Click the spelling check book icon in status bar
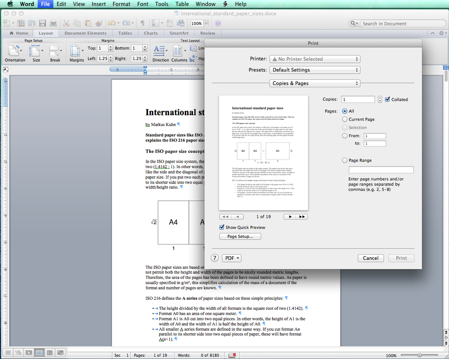Viewport: 449px width, 359px height. point(232,355)
